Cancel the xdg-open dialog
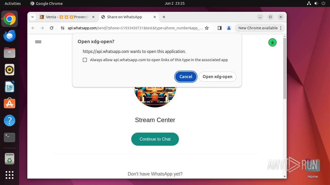The height and width of the screenshot is (185, 330). pos(186,77)
